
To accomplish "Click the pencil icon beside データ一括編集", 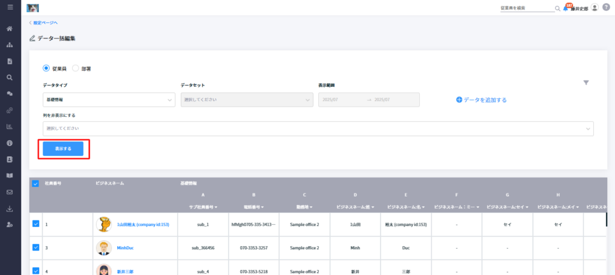I will [32, 38].
